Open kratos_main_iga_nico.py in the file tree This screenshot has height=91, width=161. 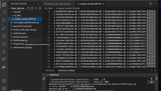(25, 30)
